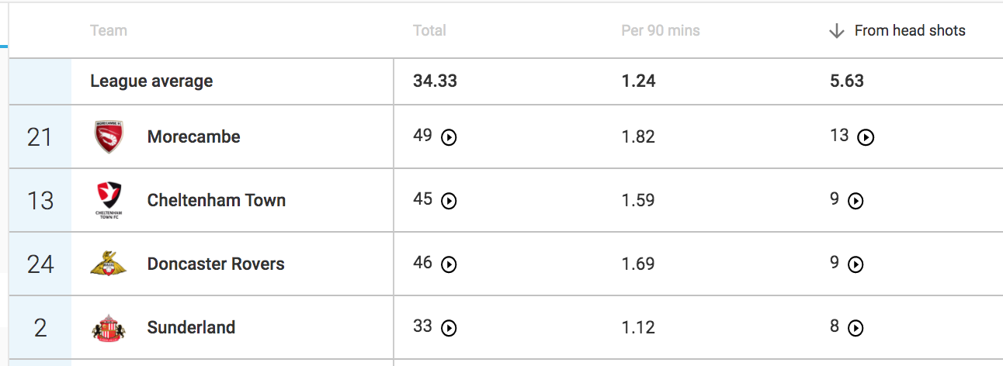Click the Morecambe club crest
This screenshot has height=366, width=1003.
click(x=108, y=136)
